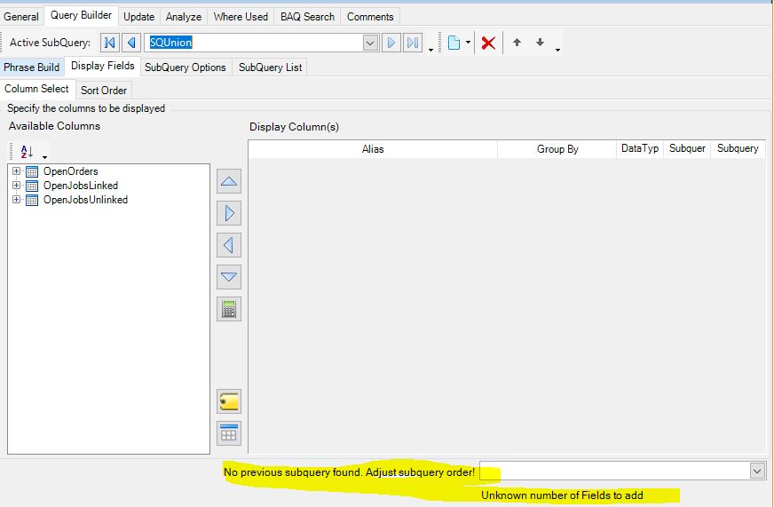774x507 pixels.
Task: Select OpenJobsUnlinked in Available Columns
Action: point(85,200)
